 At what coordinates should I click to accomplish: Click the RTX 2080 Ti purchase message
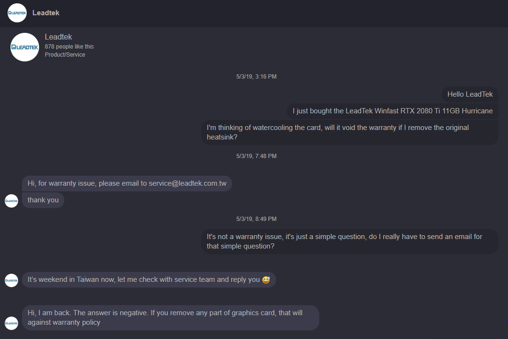pyautogui.click(x=392, y=111)
